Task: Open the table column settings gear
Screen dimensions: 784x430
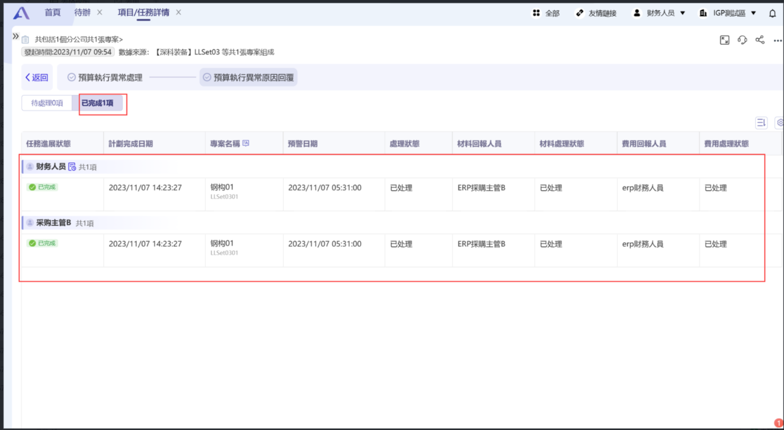Action: coord(780,123)
